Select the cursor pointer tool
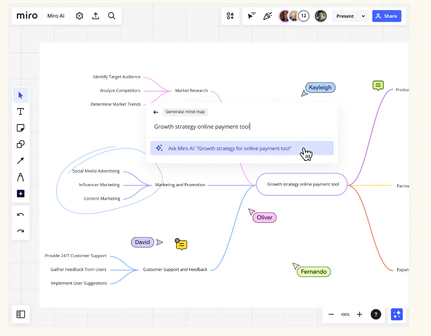431x336 pixels. coord(21,95)
